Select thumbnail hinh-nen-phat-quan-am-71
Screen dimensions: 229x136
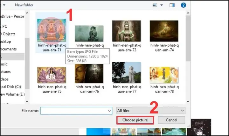[x=52, y=31]
